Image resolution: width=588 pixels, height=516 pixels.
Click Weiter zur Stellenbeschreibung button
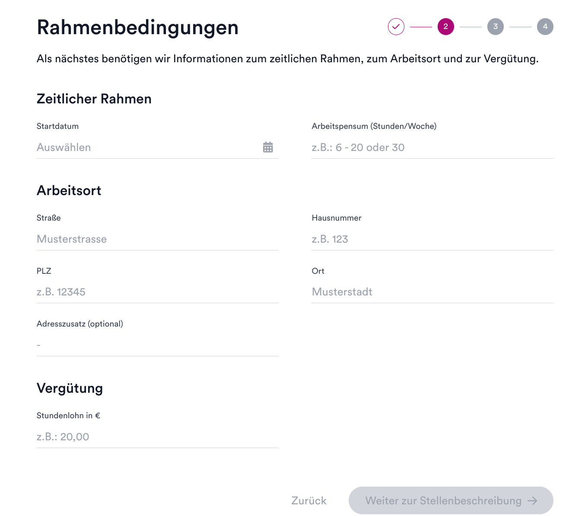pyautogui.click(x=443, y=500)
